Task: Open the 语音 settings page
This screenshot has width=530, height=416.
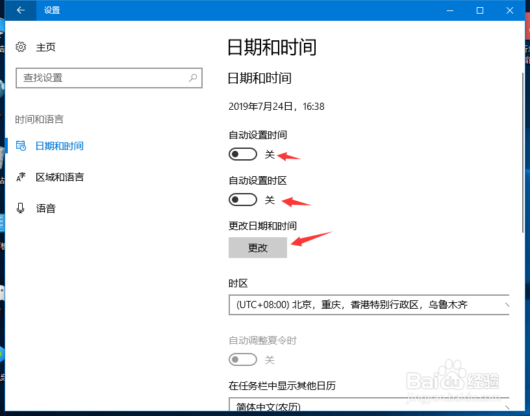Action: pos(45,208)
